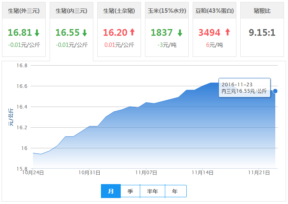Switch to 豆粕(43%蛋白) tab

pyautogui.click(x=215, y=11)
